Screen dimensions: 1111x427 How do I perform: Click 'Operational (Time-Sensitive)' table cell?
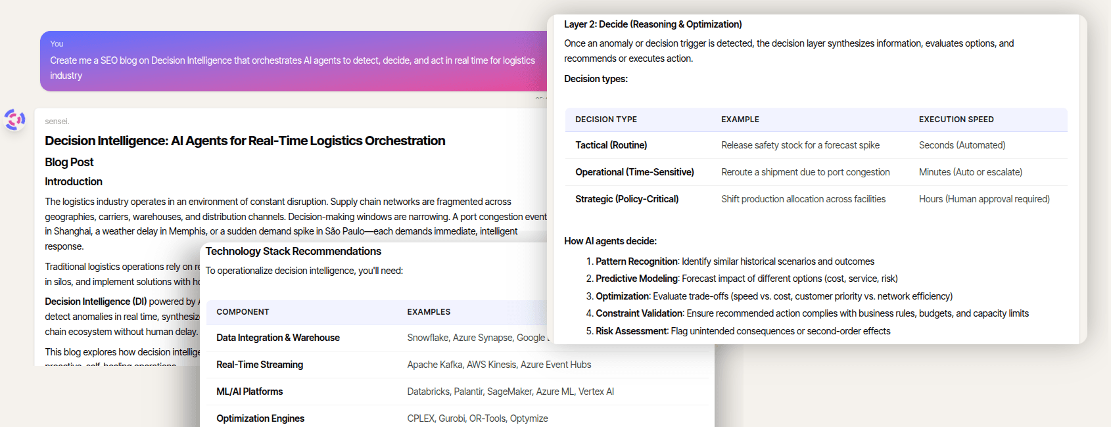(x=635, y=172)
